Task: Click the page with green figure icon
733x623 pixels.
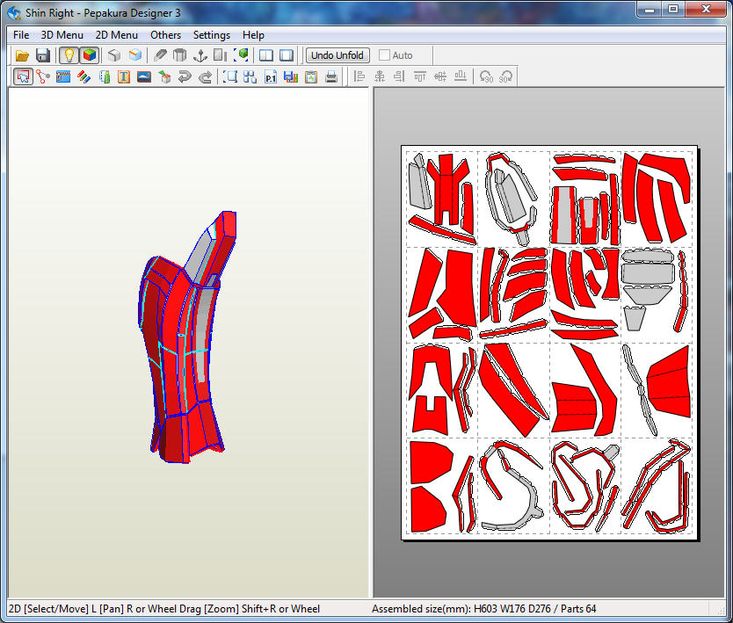Action: (104, 76)
